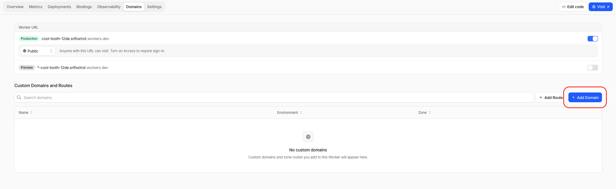Click the Custom Domains and Routes heading
This screenshot has width=616, height=189.
[43, 85]
